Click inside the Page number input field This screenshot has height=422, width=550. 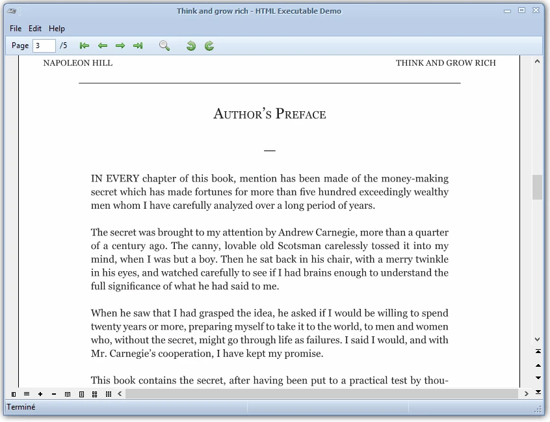[x=43, y=46]
